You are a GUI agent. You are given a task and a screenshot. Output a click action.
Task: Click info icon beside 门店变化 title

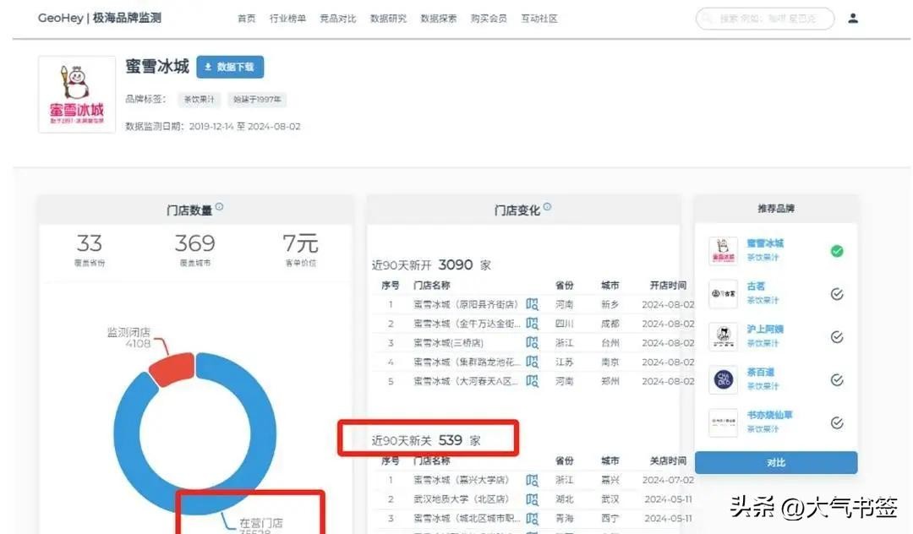click(547, 207)
